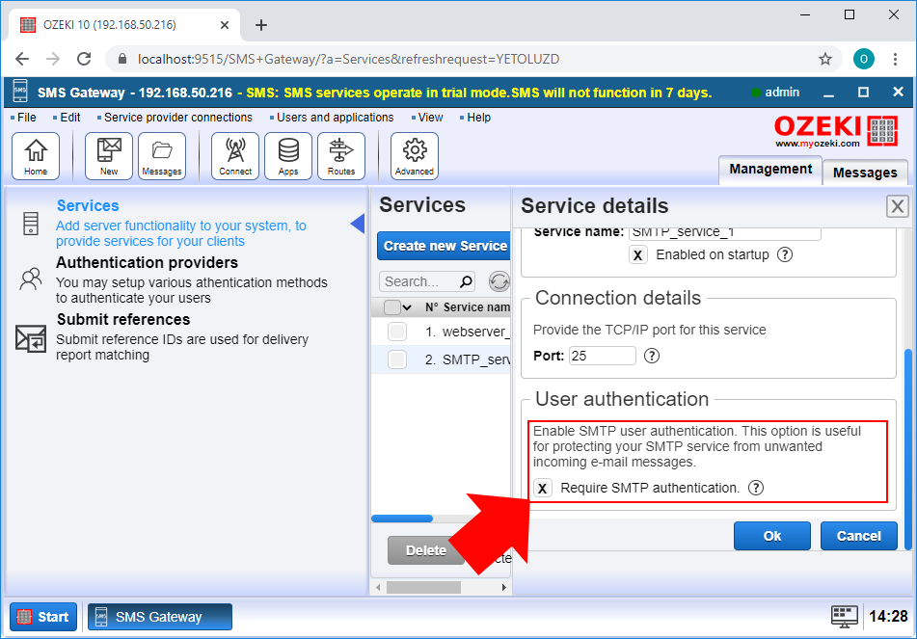917x639 pixels.
Task: Click Create new Service button
Action: pyautogui.click(x=445, y=246)
